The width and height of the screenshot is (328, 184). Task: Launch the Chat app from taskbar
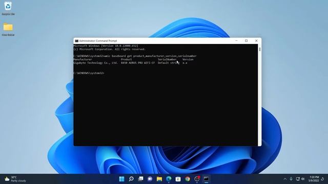[x=150, y=179]
